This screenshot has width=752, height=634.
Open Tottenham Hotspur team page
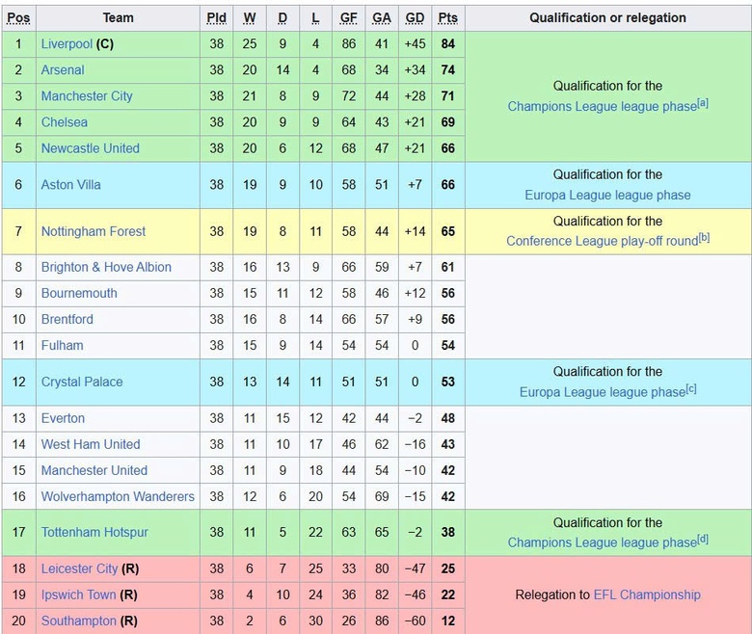tap(94, 532)
